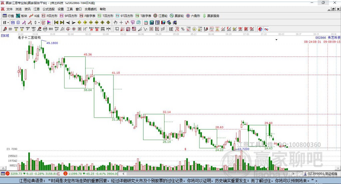Open the P四方形 tool
This screenshot has width=341, height=184.
[50, 16]
